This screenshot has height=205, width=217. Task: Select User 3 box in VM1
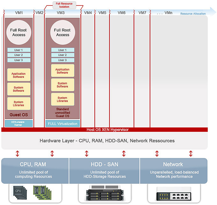pyautogui.click(x=19, y=60)
